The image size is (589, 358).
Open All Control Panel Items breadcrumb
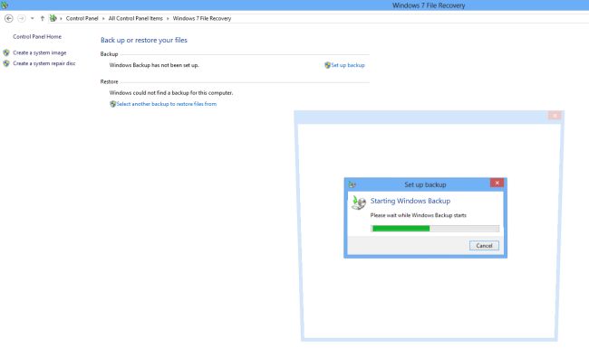pyautogui.click(x=136, y=18)
